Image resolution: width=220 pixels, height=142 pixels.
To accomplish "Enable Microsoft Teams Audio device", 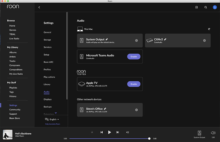I will (134, 56).
